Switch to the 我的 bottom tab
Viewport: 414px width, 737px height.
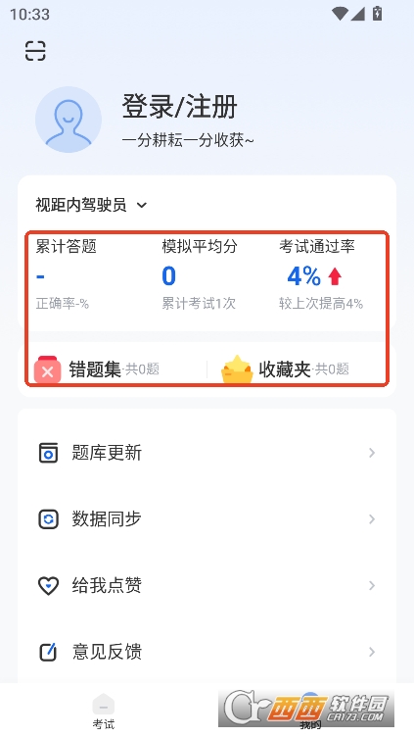click(310, 712)
